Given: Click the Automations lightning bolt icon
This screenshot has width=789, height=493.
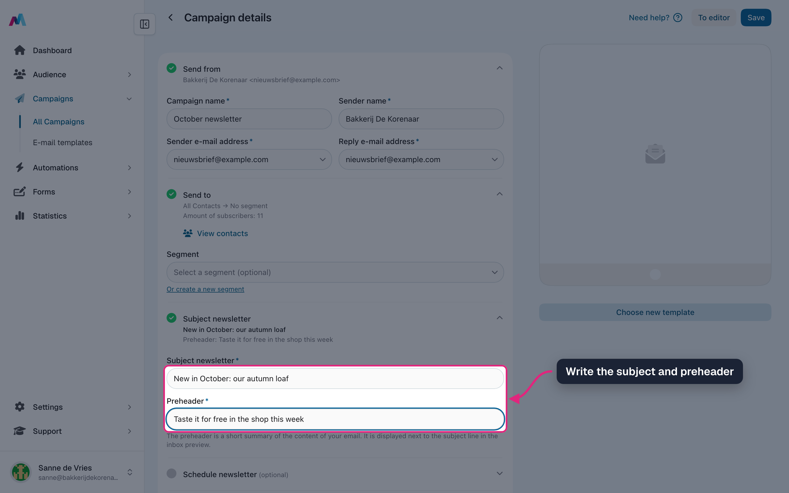Looking at the screenshot, I should click(x=19, y=168).
